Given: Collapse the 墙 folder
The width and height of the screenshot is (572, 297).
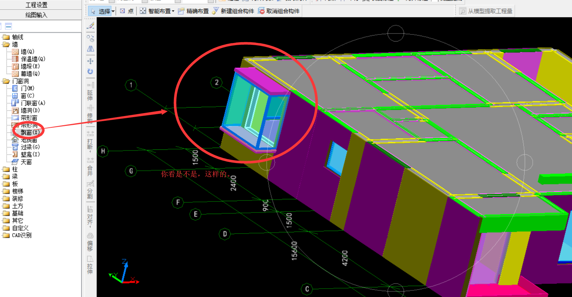Looking at the screenshot, I should click(6, 44).
